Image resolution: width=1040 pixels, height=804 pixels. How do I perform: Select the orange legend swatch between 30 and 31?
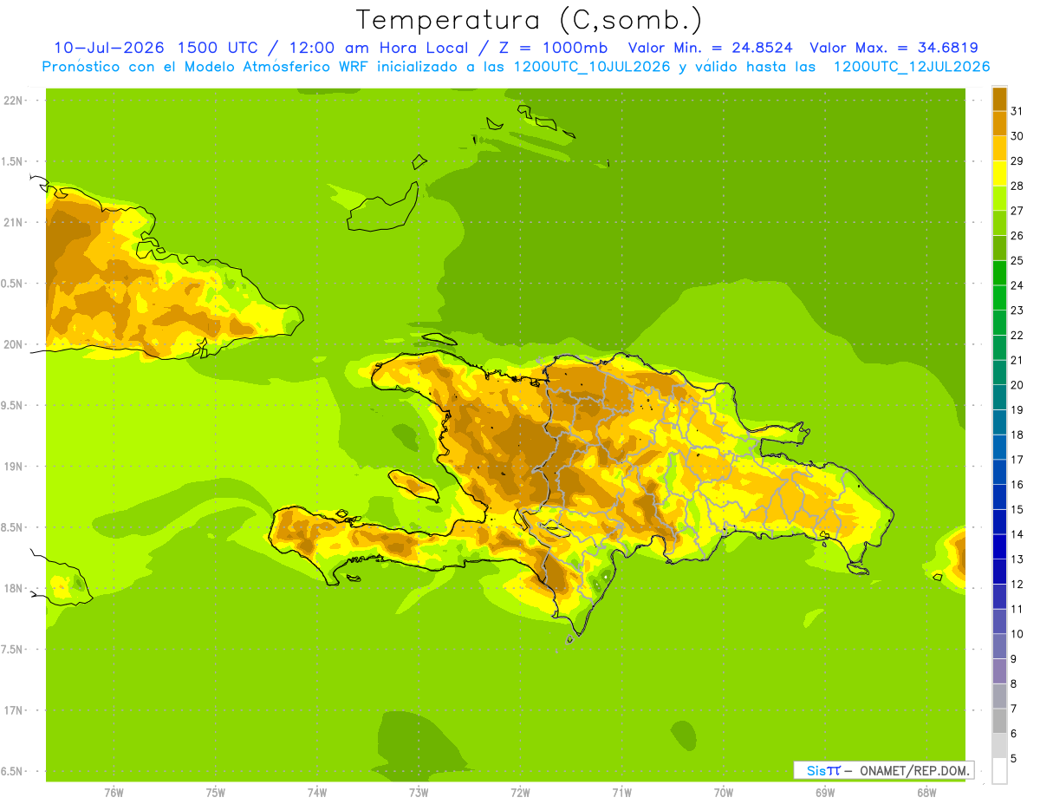point(999,123)
